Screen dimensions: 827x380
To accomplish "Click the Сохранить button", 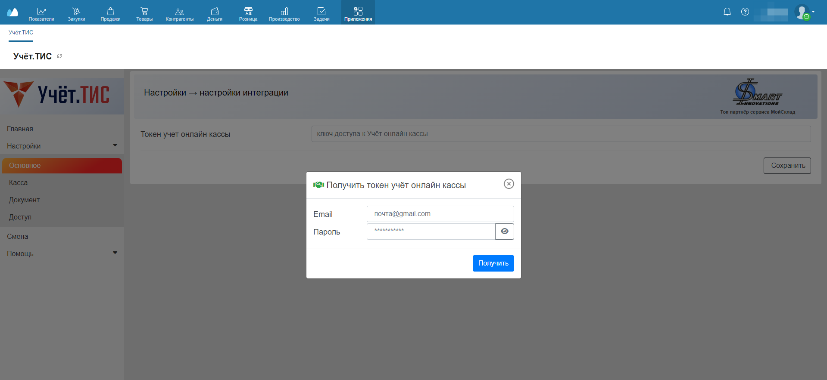I will [x=787, y=166].
